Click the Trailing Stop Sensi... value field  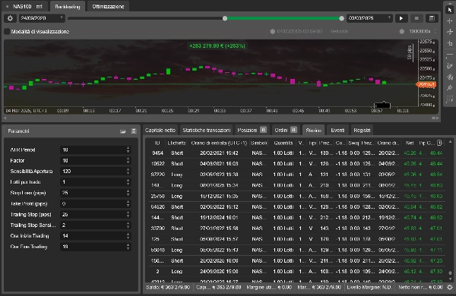[x=96, y=225]
